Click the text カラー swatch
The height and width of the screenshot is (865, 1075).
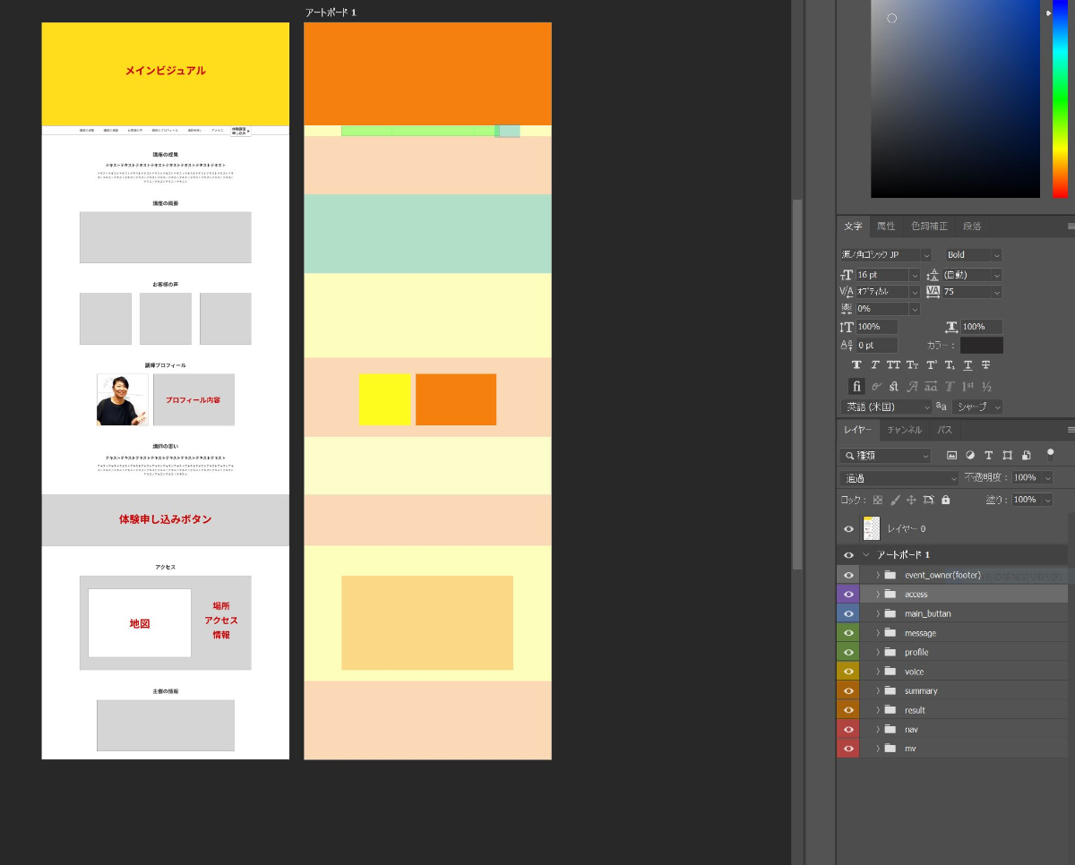point(981,345)
